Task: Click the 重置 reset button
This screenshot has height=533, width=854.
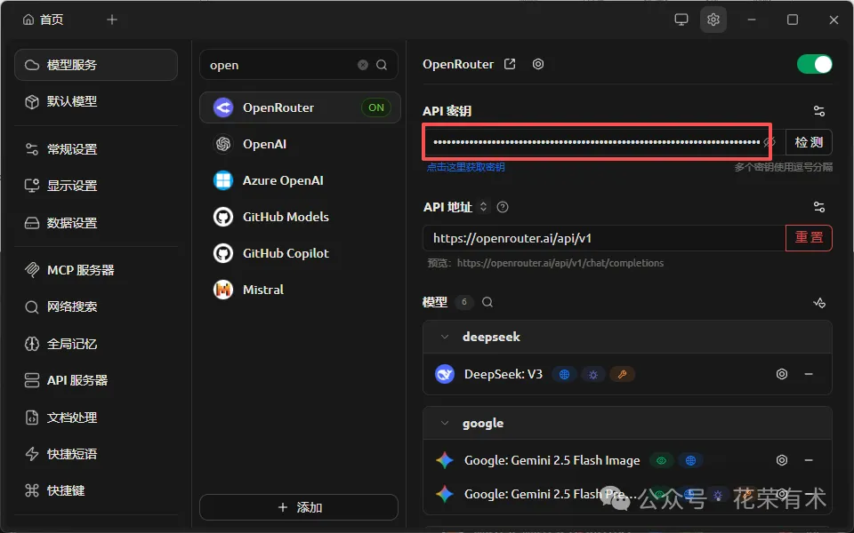Action: [809, 238]
